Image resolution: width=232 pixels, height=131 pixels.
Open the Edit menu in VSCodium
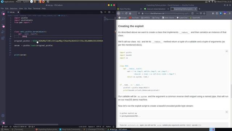(x=7, y=8)
